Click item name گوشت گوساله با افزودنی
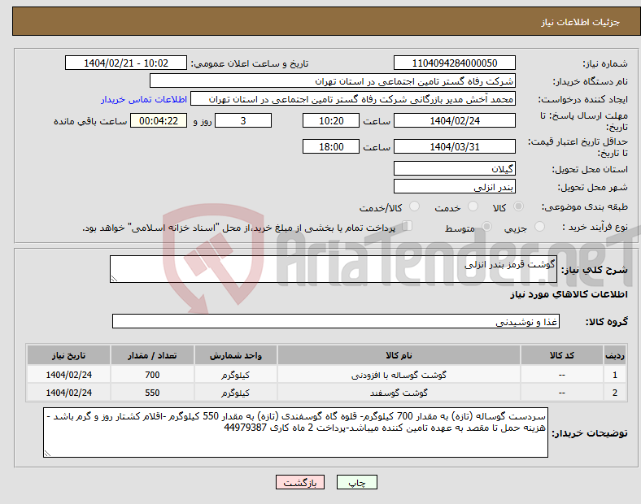This screenshot has height=504, width=641. click(x=399, y=375)
